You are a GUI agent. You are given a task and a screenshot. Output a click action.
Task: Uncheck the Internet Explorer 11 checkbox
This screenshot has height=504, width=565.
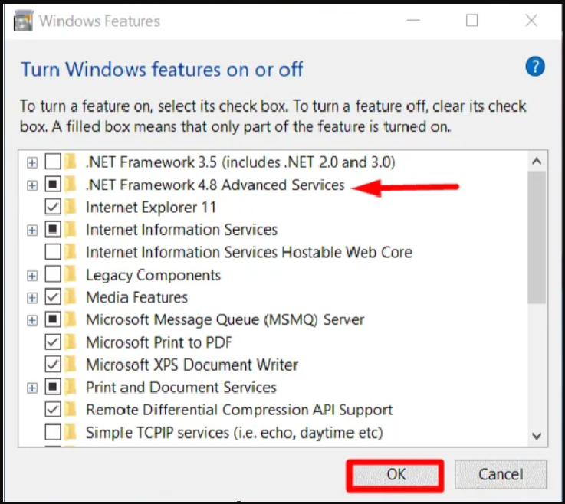(53, 207)
